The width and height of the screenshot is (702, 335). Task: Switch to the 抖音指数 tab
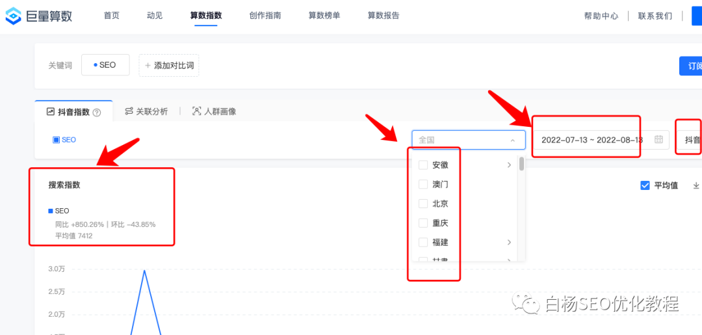(x=73, y=112)
